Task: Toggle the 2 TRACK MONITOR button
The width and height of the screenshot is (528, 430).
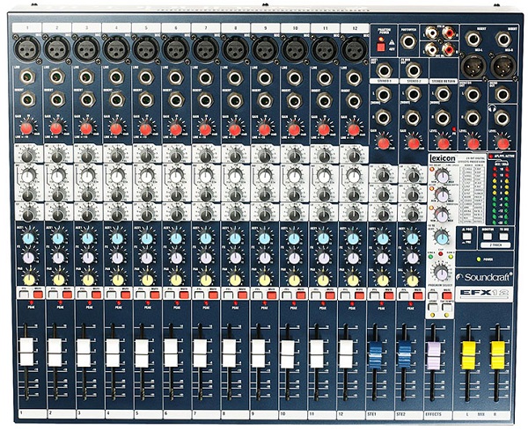Action: (x=488, y=237)
